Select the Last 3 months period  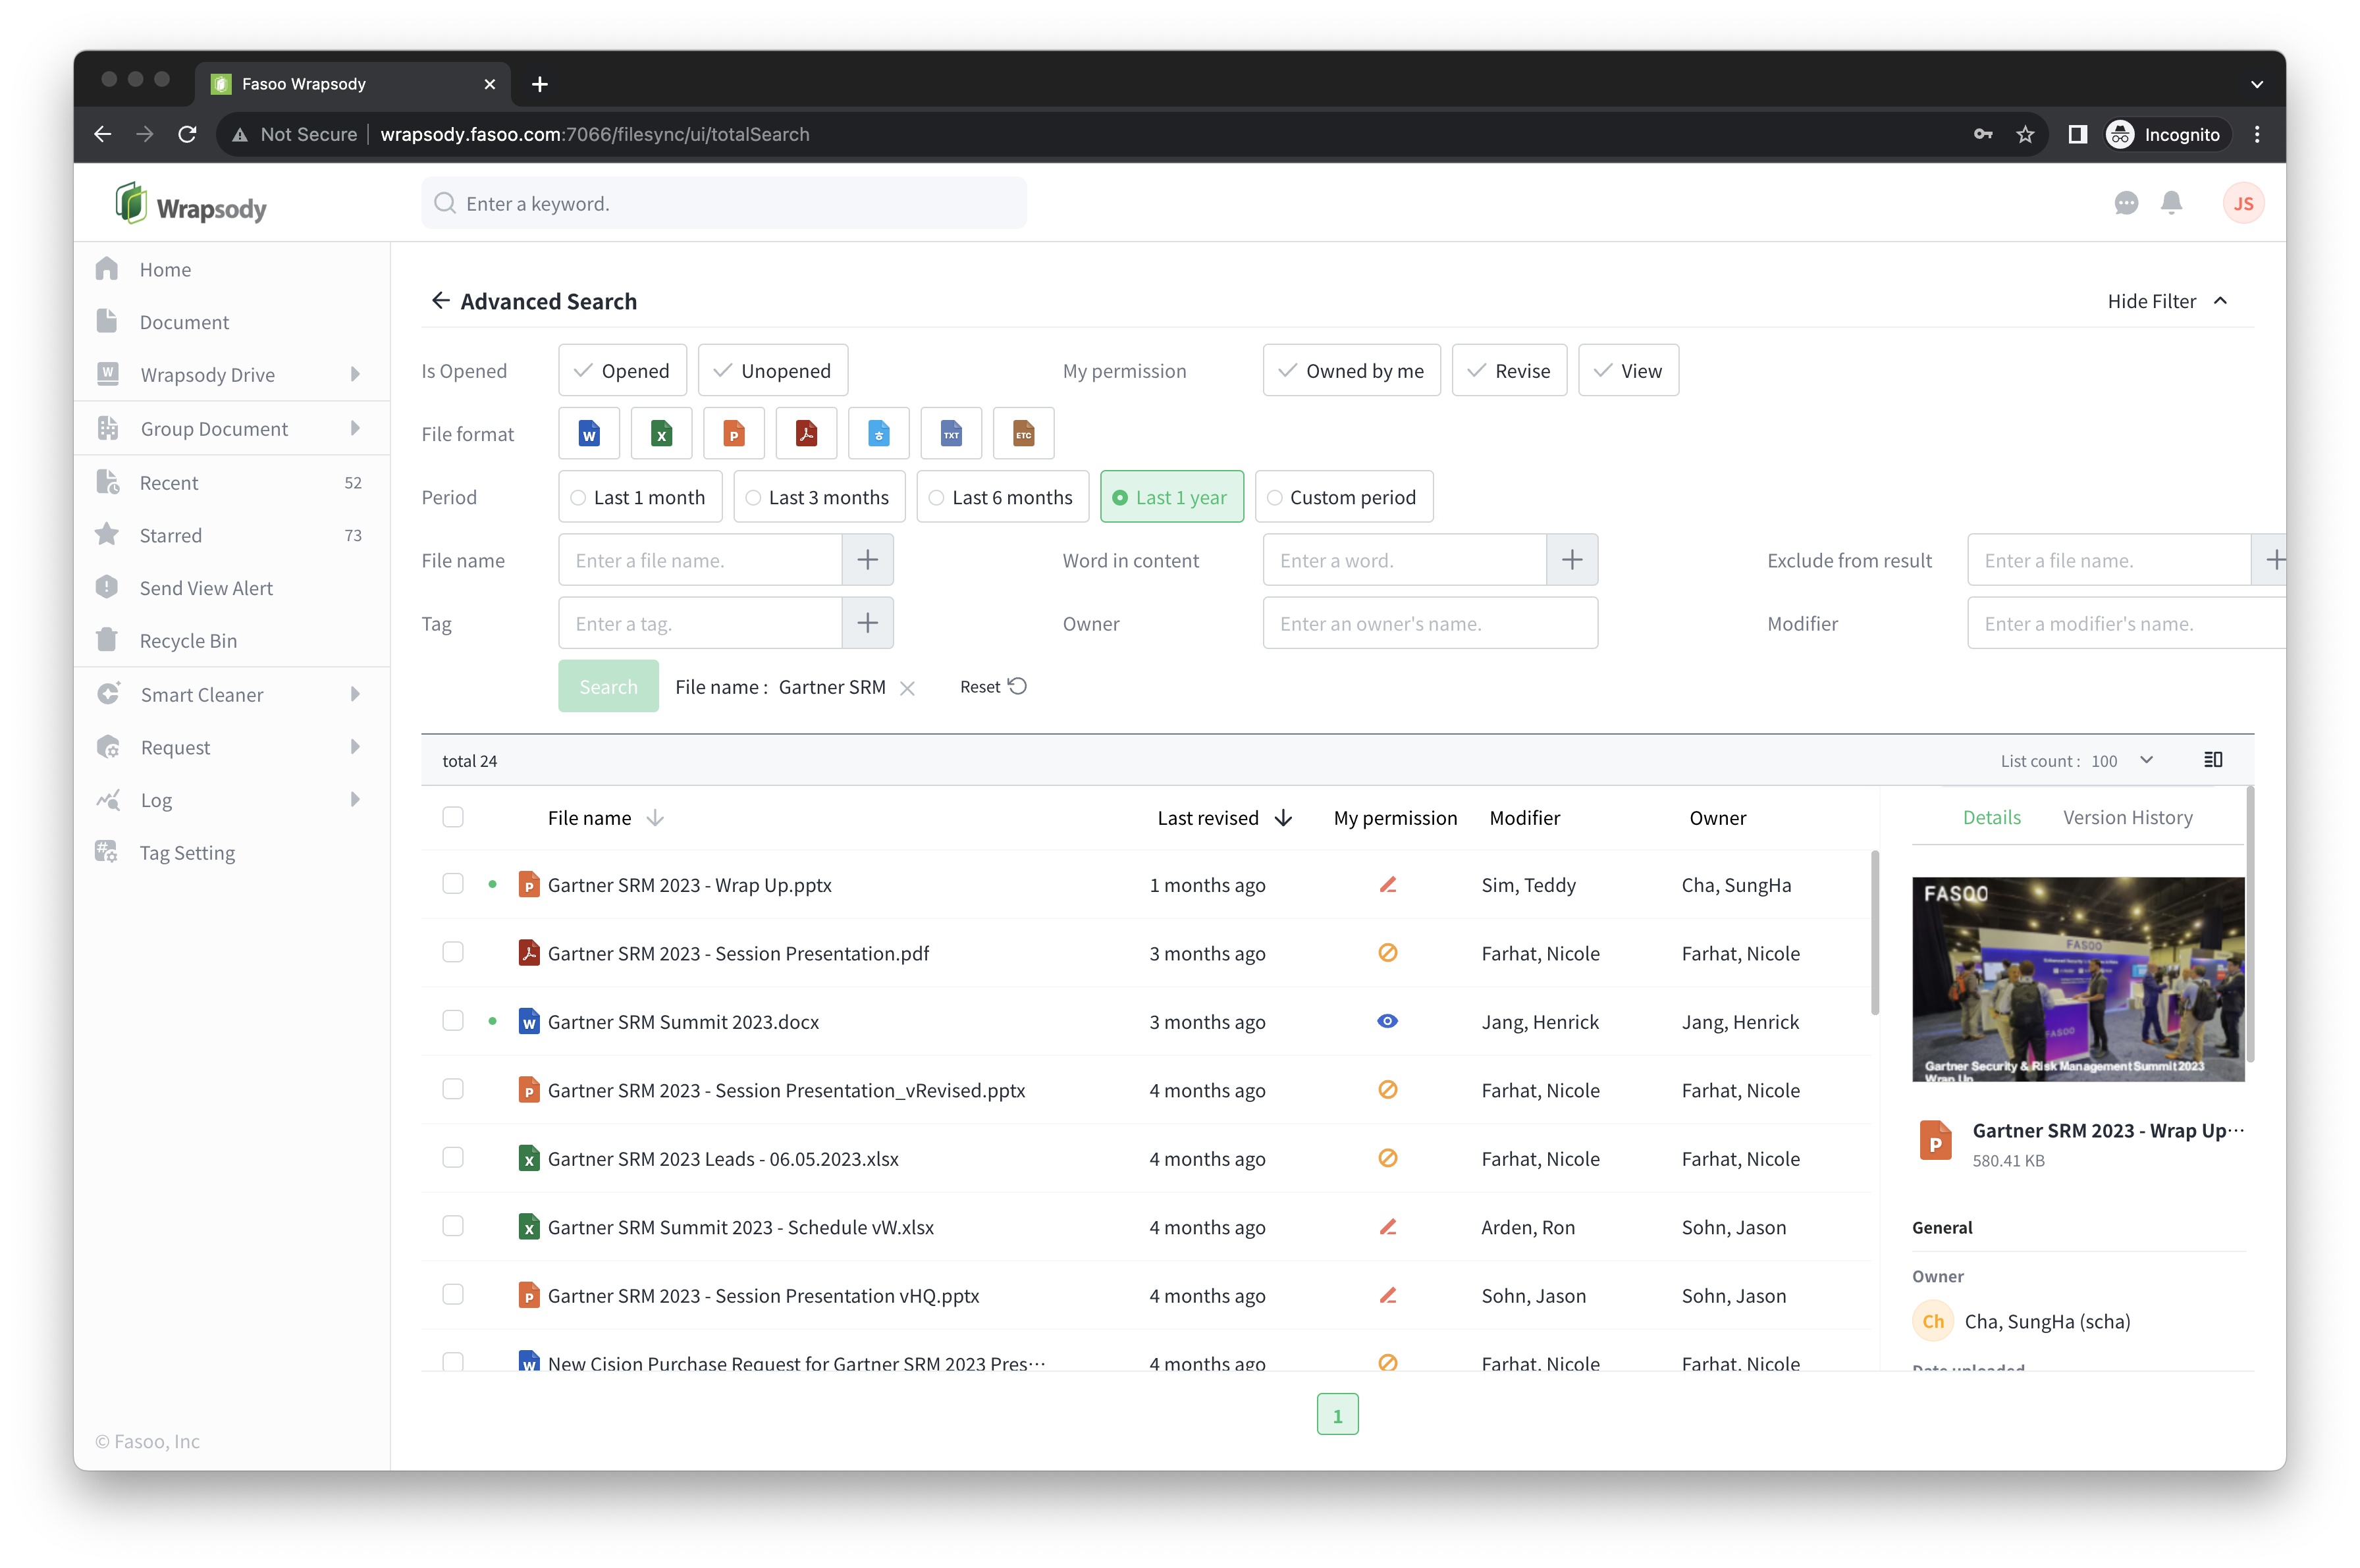[x=818, y=497]
